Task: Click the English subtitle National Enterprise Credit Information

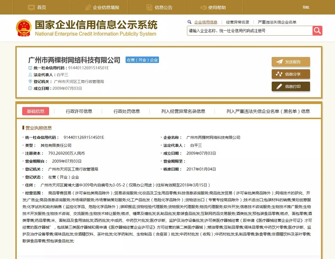Action: tap(96, 34)
